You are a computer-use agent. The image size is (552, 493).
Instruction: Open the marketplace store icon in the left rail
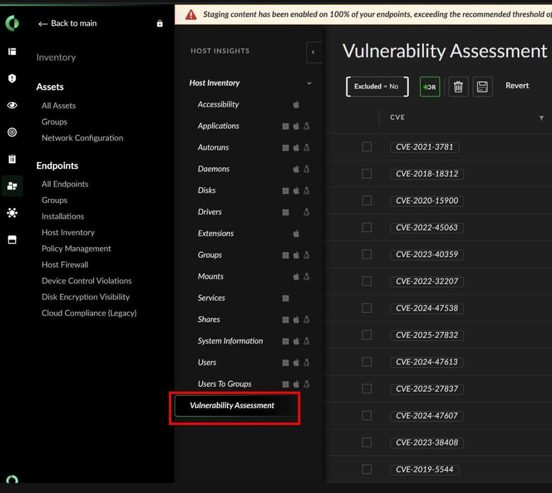click(12, 240)
